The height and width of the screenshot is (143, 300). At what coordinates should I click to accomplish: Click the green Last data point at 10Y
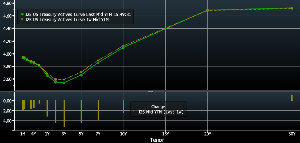pyautogui.click(x=123, y=48)
